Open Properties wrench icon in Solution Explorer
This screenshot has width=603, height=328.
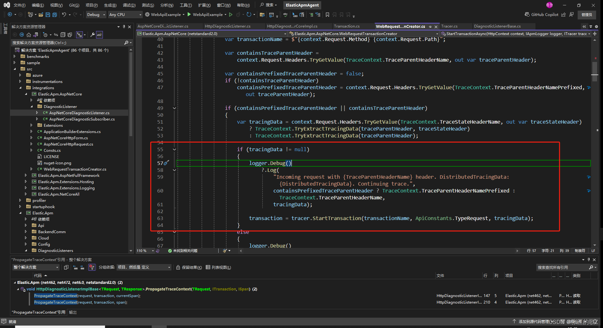(x=92, y=35)
